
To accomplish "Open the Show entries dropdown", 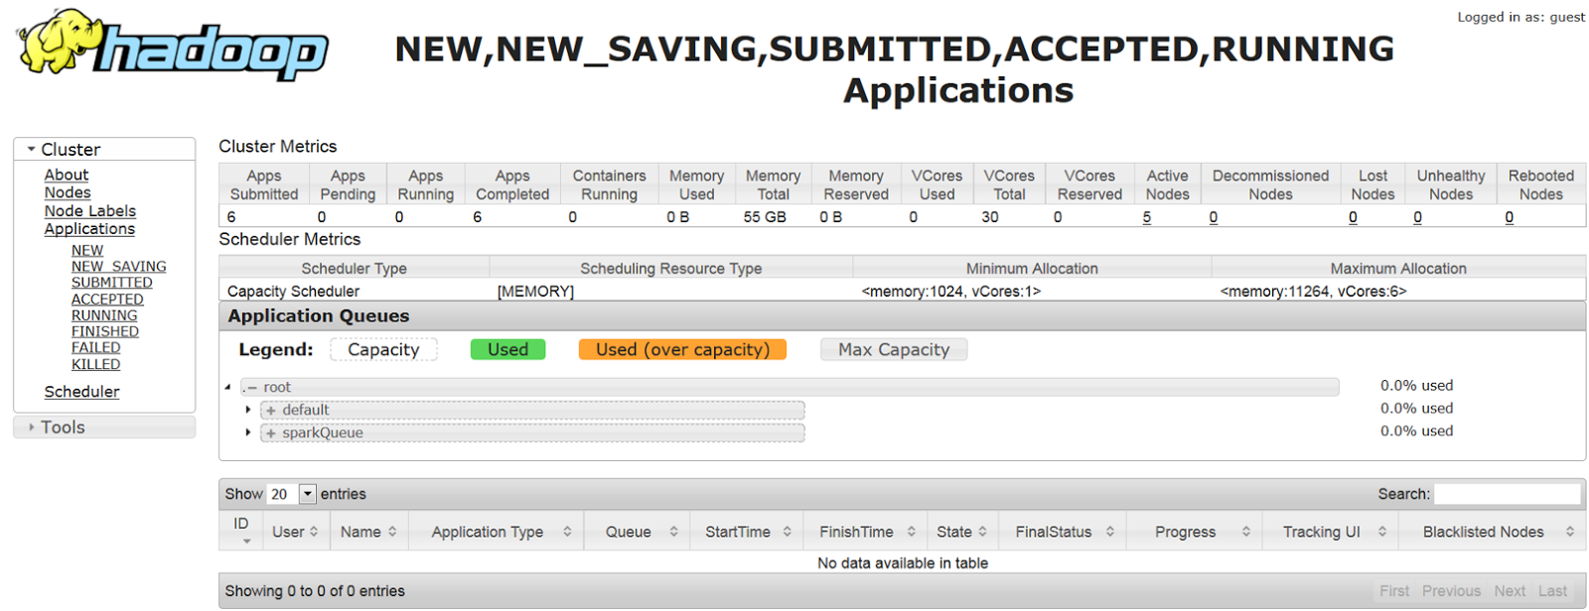I will click(x=291, y=494).
